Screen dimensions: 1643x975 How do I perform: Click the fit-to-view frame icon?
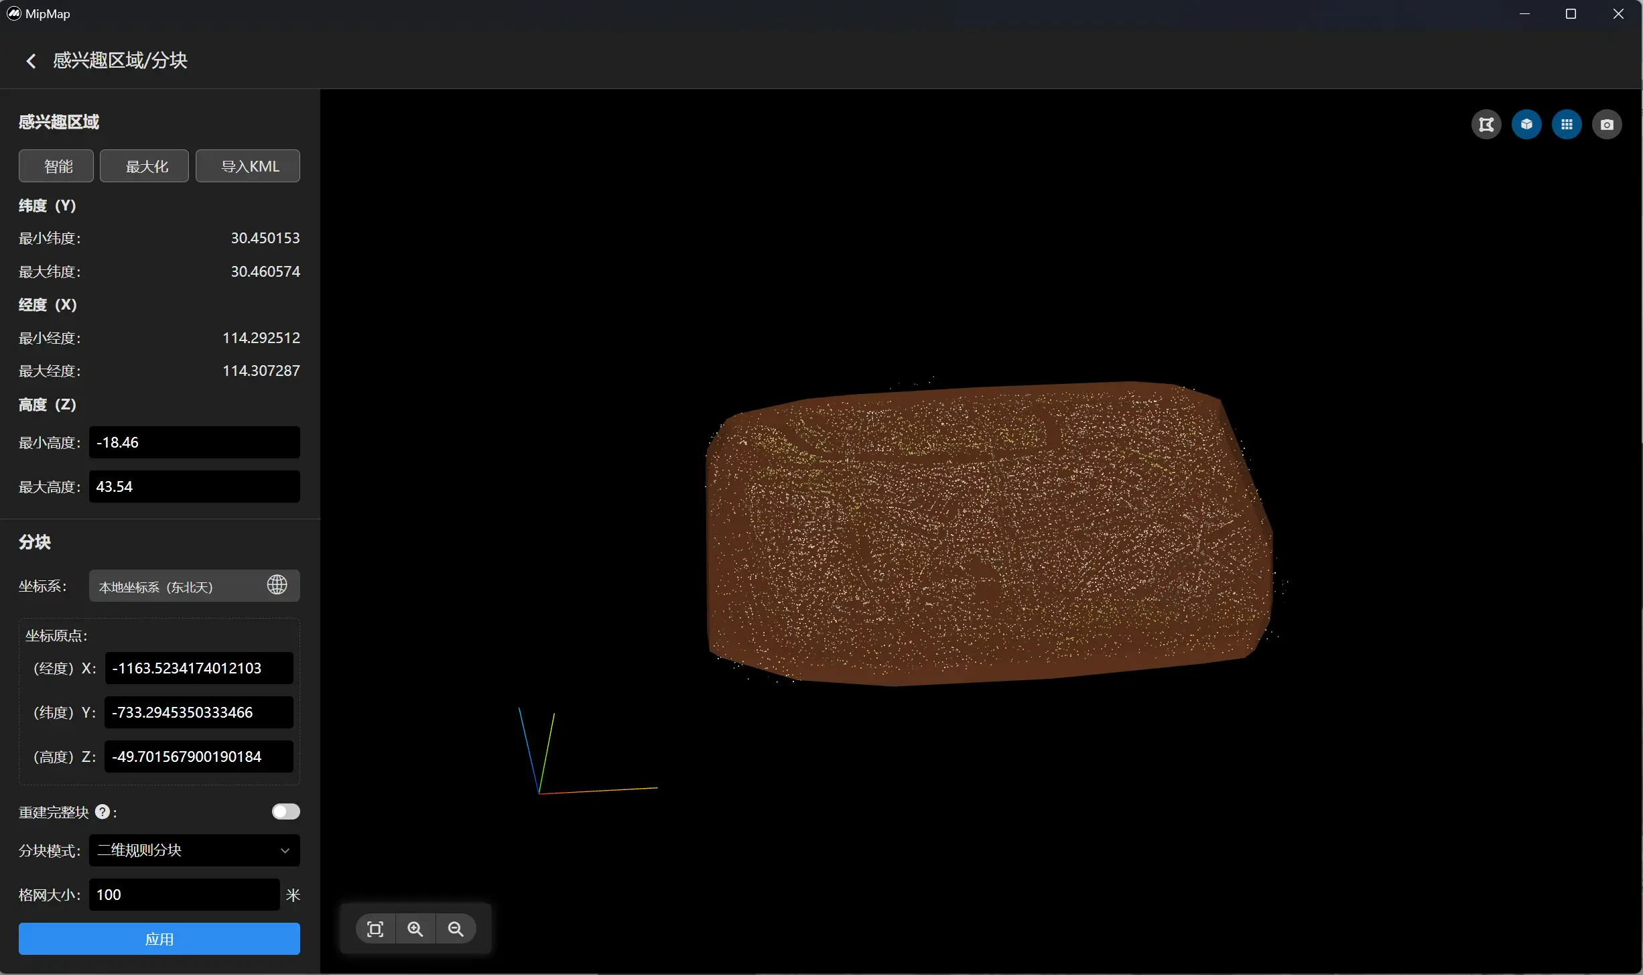375,929
